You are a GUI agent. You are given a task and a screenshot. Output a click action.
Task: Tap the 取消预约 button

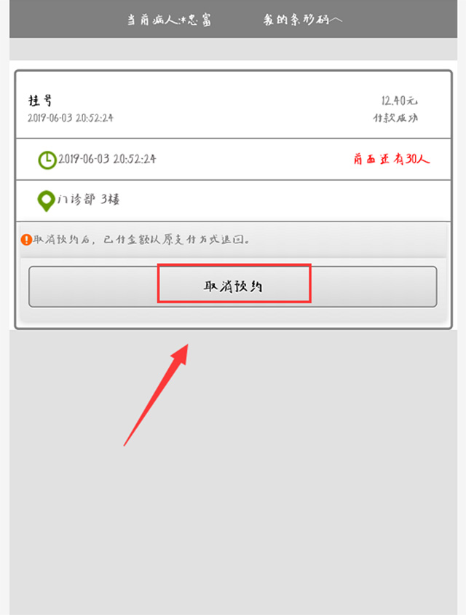coord(233,286)
